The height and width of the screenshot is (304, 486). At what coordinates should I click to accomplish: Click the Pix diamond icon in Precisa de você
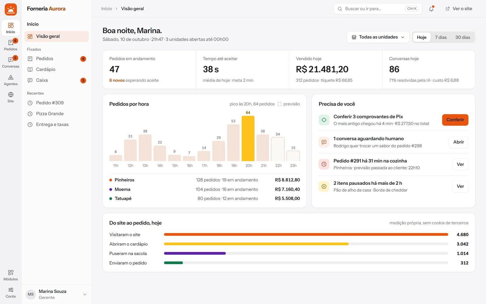point(324,120)
